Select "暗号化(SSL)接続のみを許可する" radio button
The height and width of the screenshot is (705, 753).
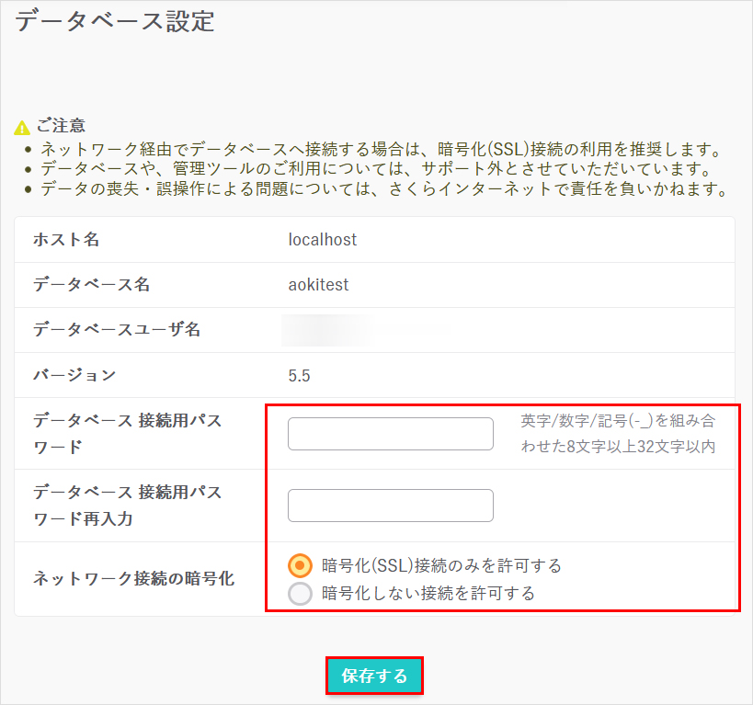[x=301, y=564]
